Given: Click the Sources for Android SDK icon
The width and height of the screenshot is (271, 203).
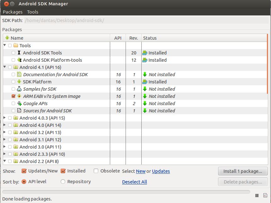Looking at the screenshot, I should 19,111.
